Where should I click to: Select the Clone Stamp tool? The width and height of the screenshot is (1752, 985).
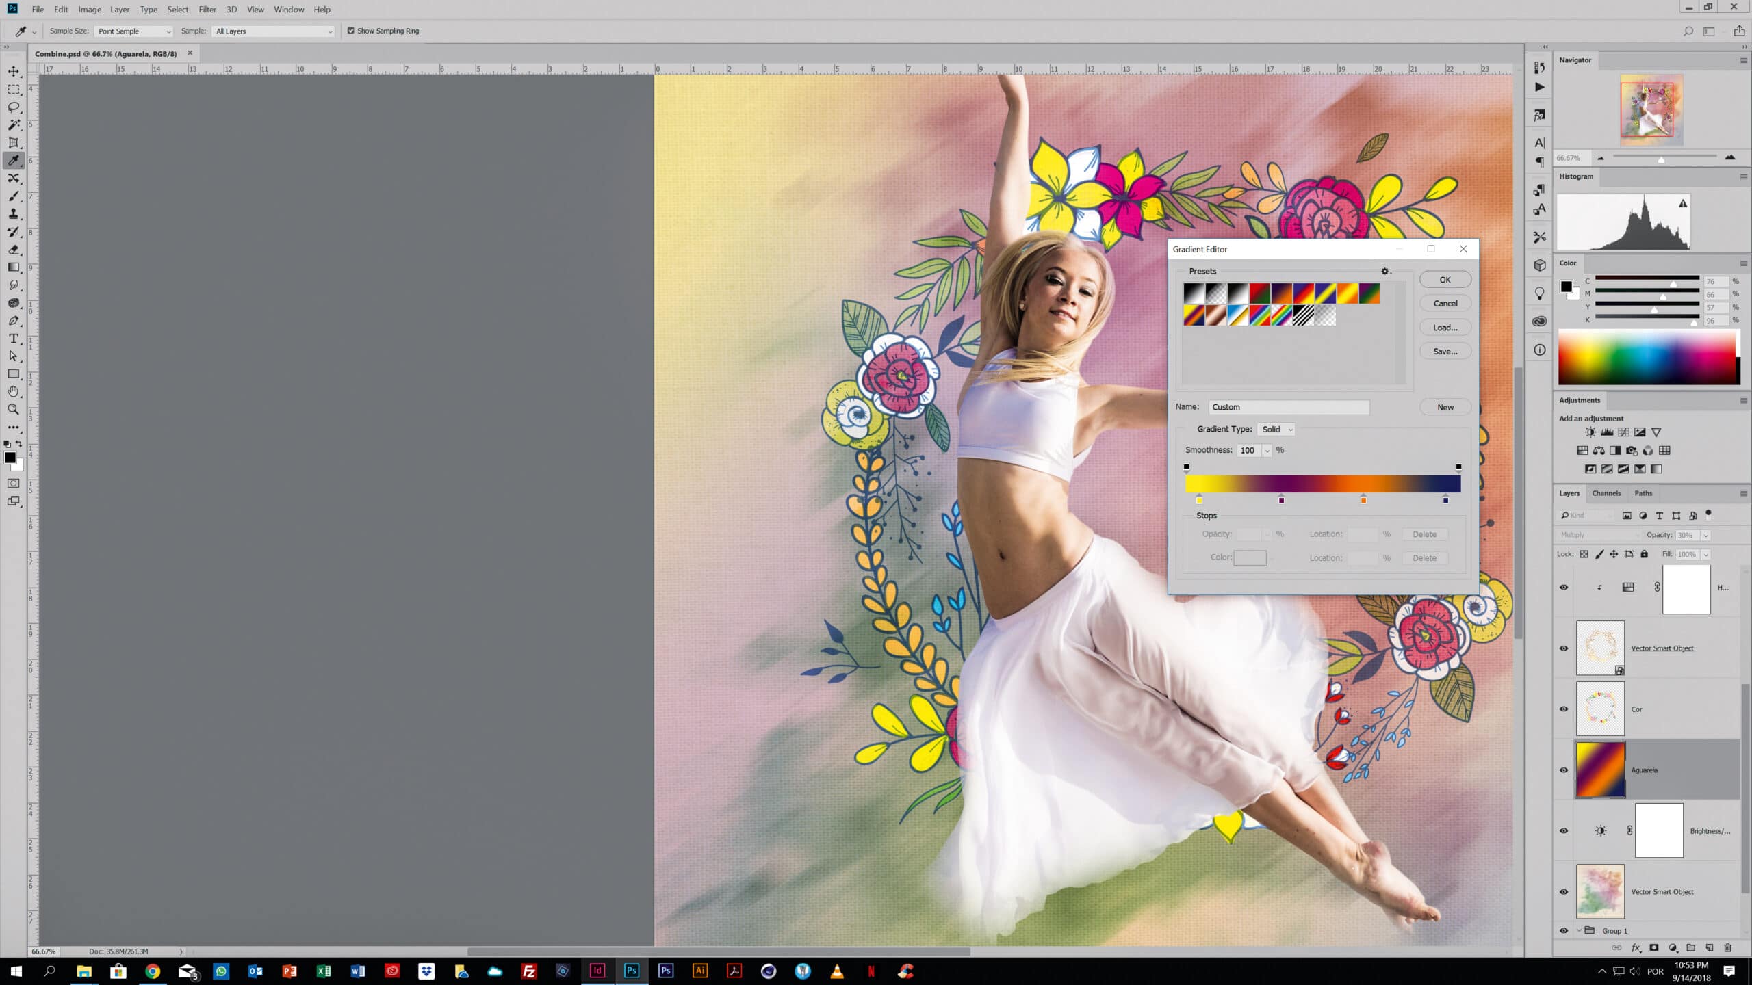(14, 214)
